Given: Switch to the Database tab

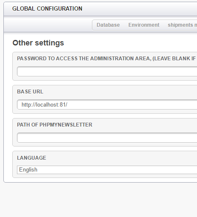Looking at the screenshot, I should 108,25.
